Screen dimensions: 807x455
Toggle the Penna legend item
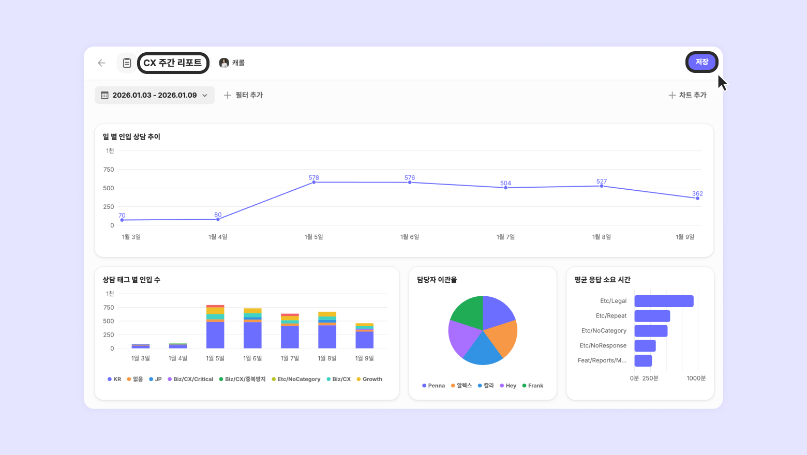click(x=434, y=386)
